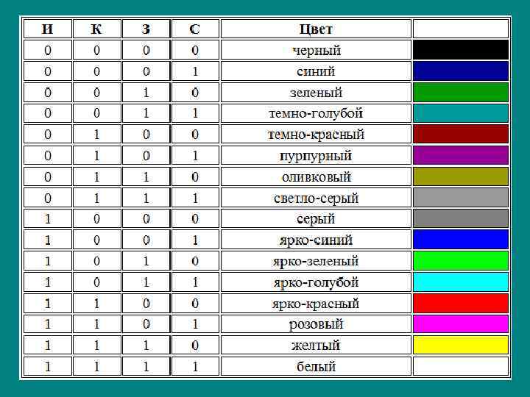Click the column header З
Screen dimensions: 530x397
tap(146, 29)
